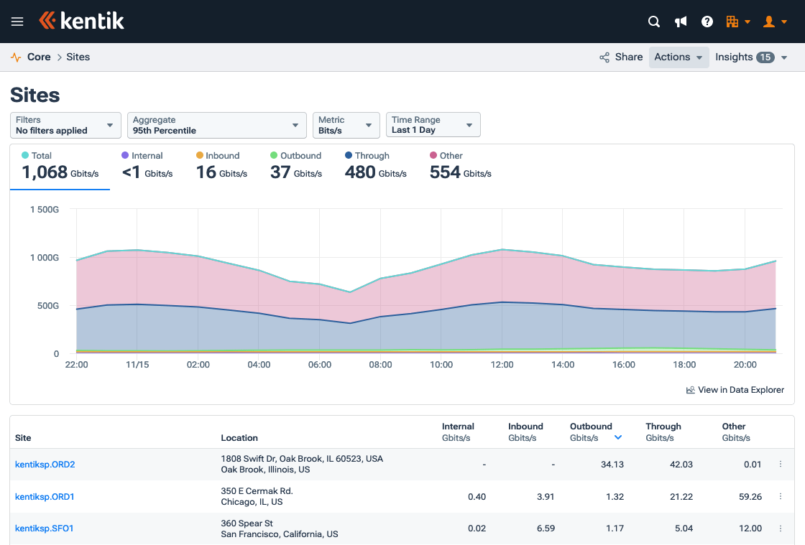The image size is (805, 545).
Task: Open the Actions menu
Action: [x=678, y=57]
